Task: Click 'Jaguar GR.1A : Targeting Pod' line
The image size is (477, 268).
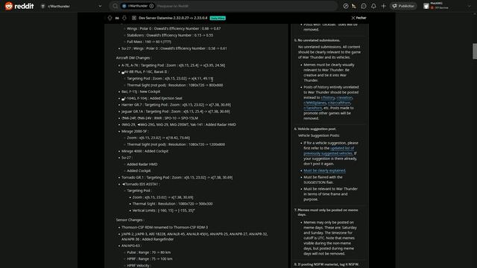Action: pos(176,112)
